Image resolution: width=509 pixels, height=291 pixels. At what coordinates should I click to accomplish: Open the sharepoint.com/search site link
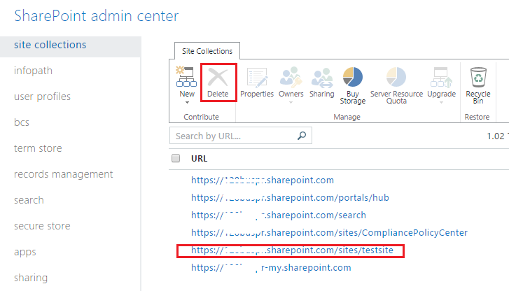279,215
